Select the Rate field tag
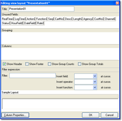 click(x=40, y=23)
